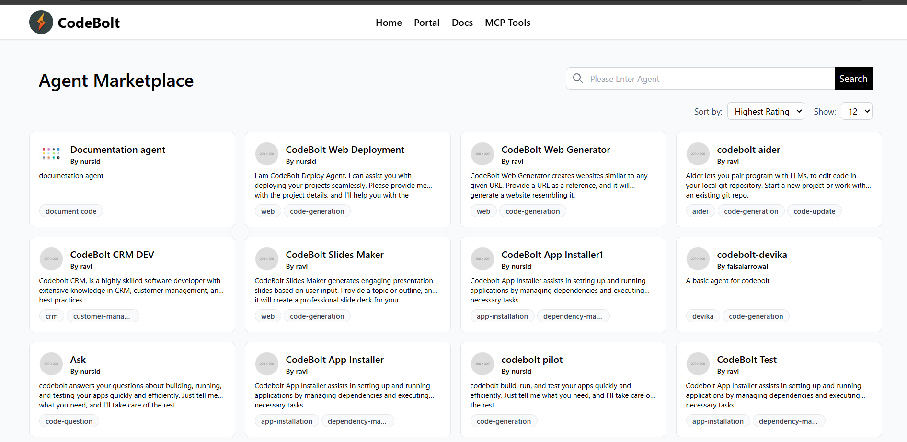Image resolution: width=907 pixels, height=442 pixels.
Task: Click the black Search button
Action: [853, 79]
